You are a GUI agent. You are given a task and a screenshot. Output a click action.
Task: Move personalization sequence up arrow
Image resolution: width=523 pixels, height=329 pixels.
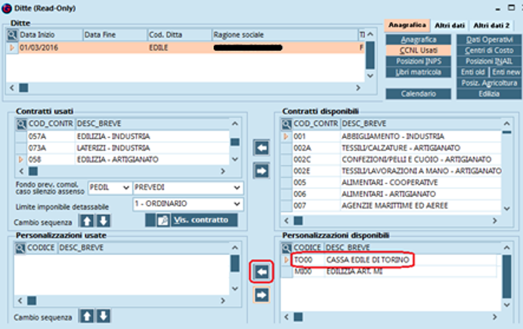[x=87, y=316]
